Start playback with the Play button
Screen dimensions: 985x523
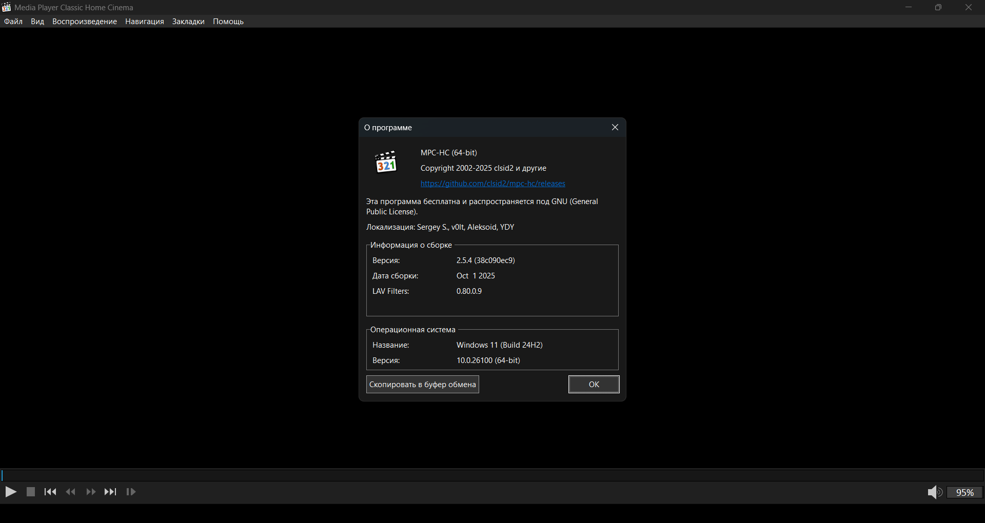[11, 492]
